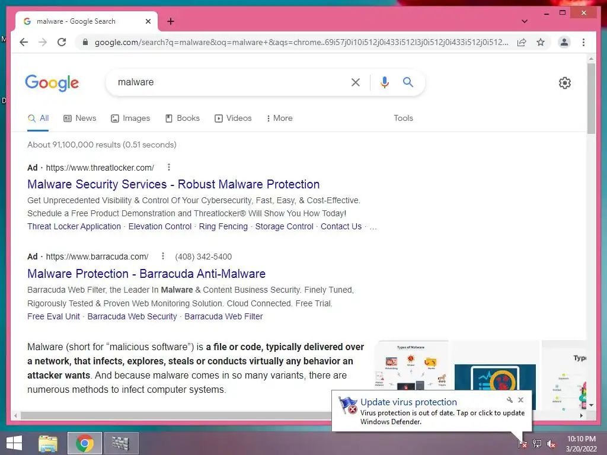Open Google quick settings gear
Image resolution: width=607 pixels, height=455 pixels.
tap(564, 83)
